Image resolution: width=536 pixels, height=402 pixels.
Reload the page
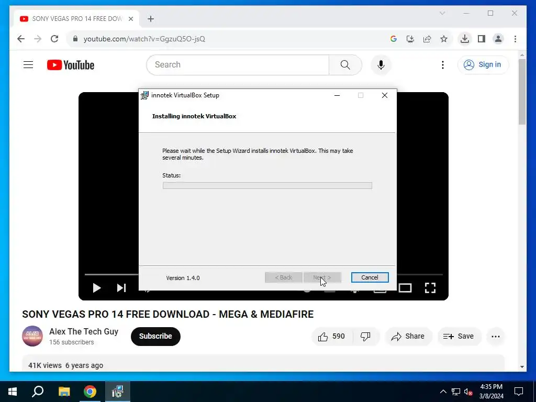[54, 39]
